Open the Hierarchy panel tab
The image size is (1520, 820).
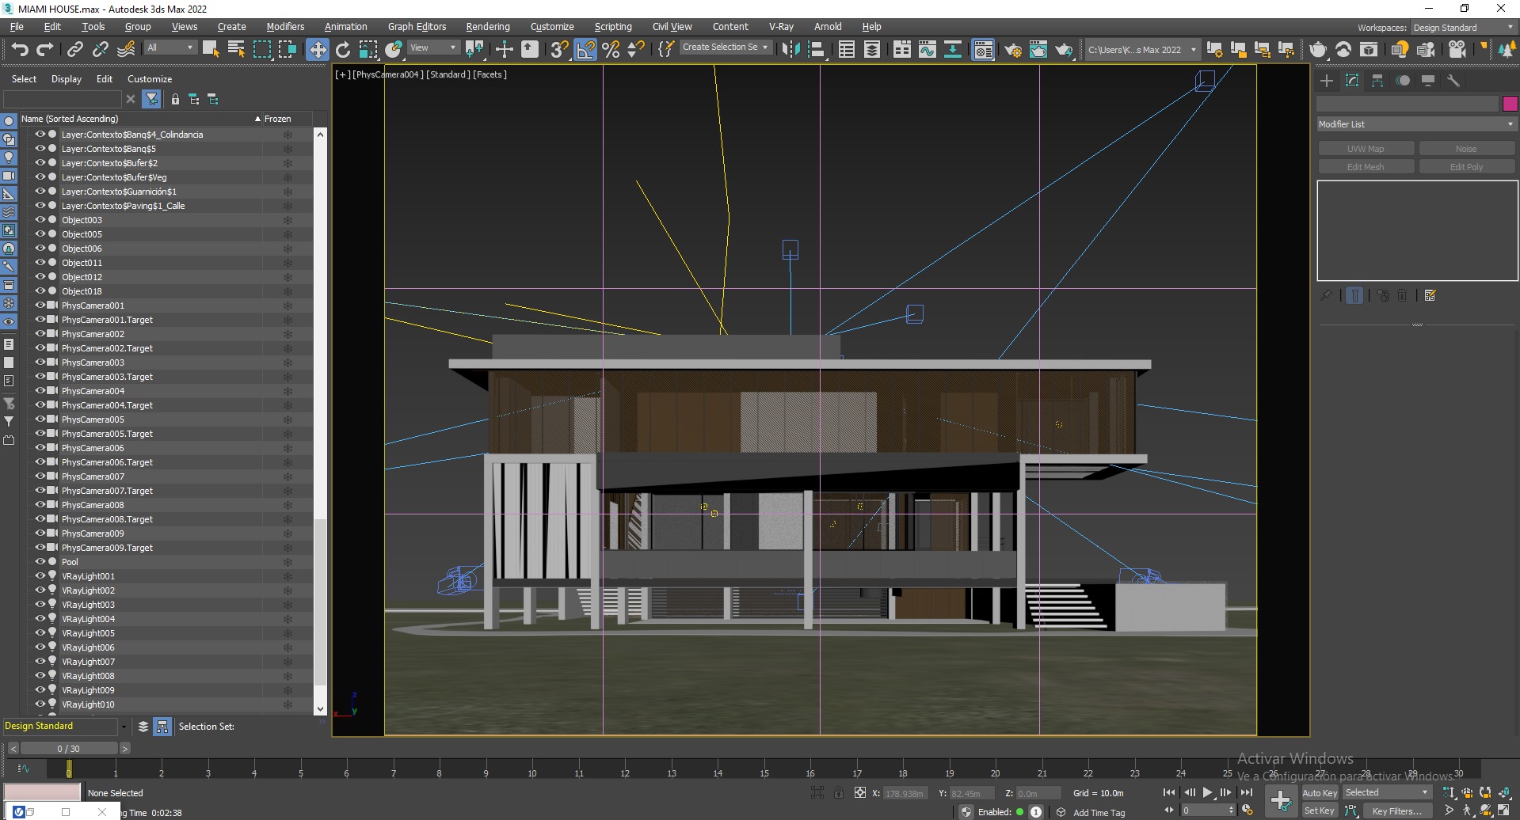(x=1377, y=81)
